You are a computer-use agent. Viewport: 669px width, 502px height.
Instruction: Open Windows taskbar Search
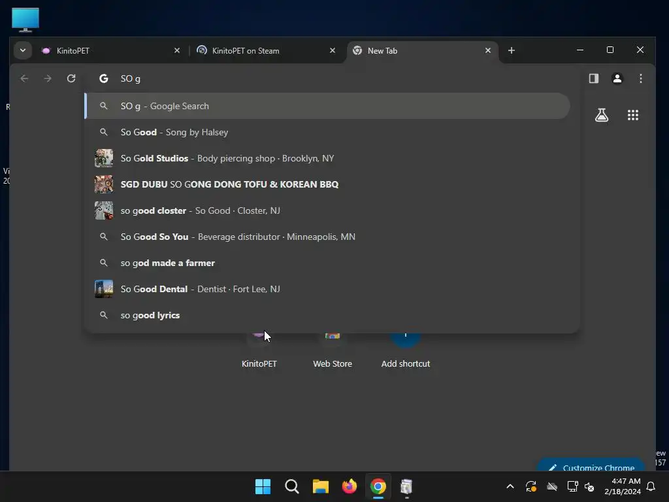[x=292, y=486]
